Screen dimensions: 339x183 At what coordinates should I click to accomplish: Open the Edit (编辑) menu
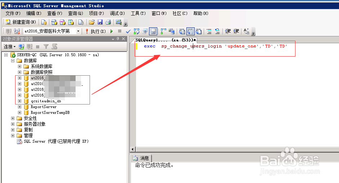pyautogui.click(x=34, y=13)
